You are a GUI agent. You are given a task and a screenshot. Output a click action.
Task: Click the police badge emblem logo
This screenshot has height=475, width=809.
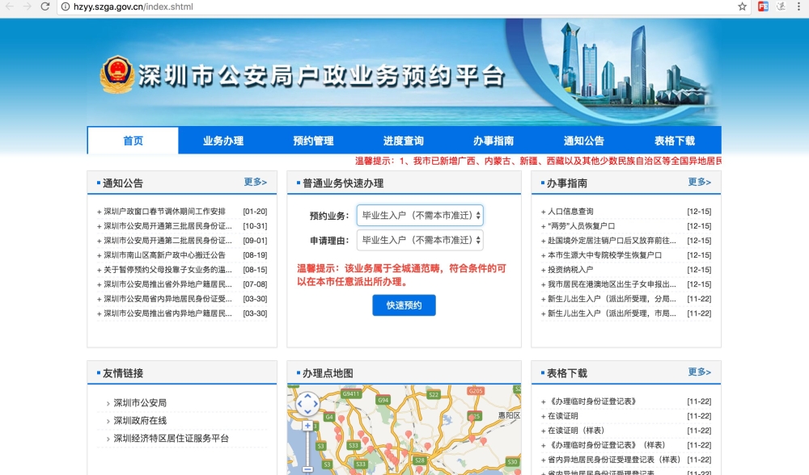coord(117,74)
